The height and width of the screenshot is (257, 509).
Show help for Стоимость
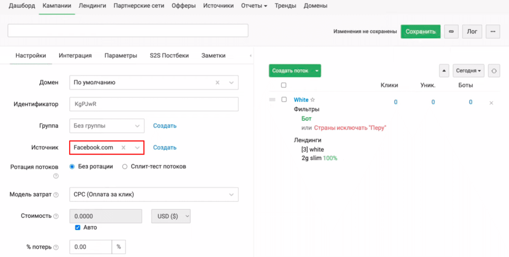tap(56, 216)
